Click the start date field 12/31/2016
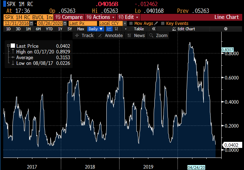The width and height of the screenshot is (244, 170). (x=17, y=24)
